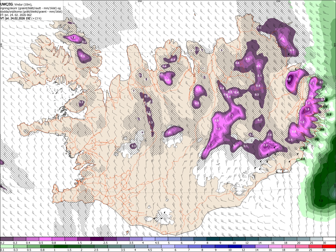
Task: Click the palest green 0.1 rain legend swatch
Action: [x=7, y=246]
